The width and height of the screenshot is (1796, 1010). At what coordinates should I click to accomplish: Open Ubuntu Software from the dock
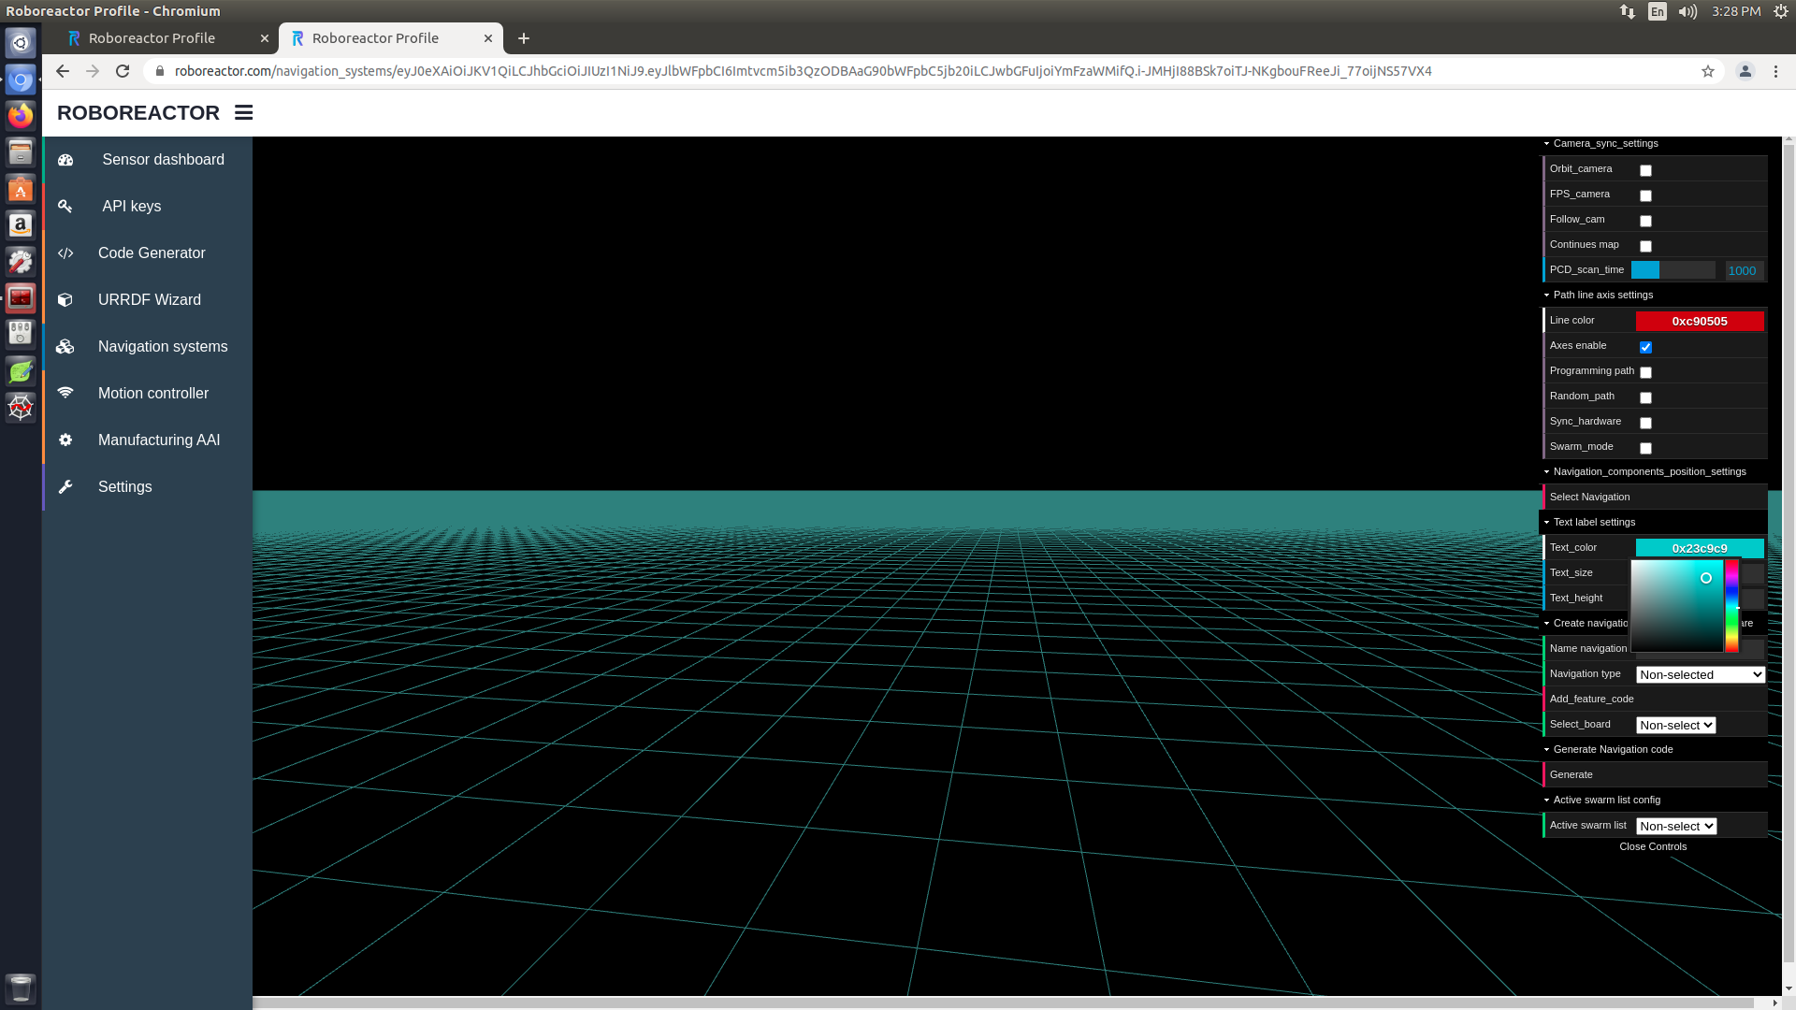pyautogui.click(x=21, y=190)
